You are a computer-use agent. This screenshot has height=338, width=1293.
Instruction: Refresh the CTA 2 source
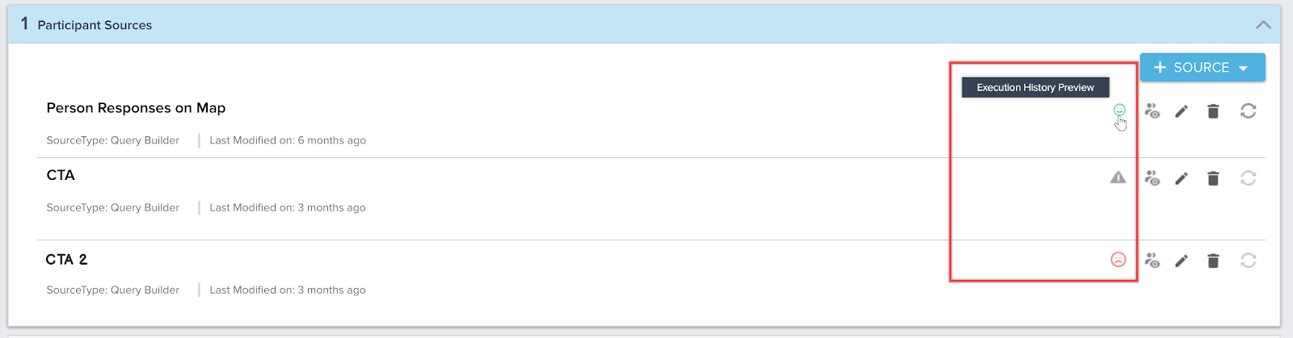coord(1248,261)
